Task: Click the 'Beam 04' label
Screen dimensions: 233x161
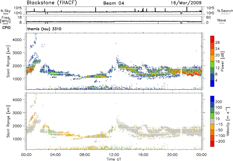Action: (x=114, y=3)
